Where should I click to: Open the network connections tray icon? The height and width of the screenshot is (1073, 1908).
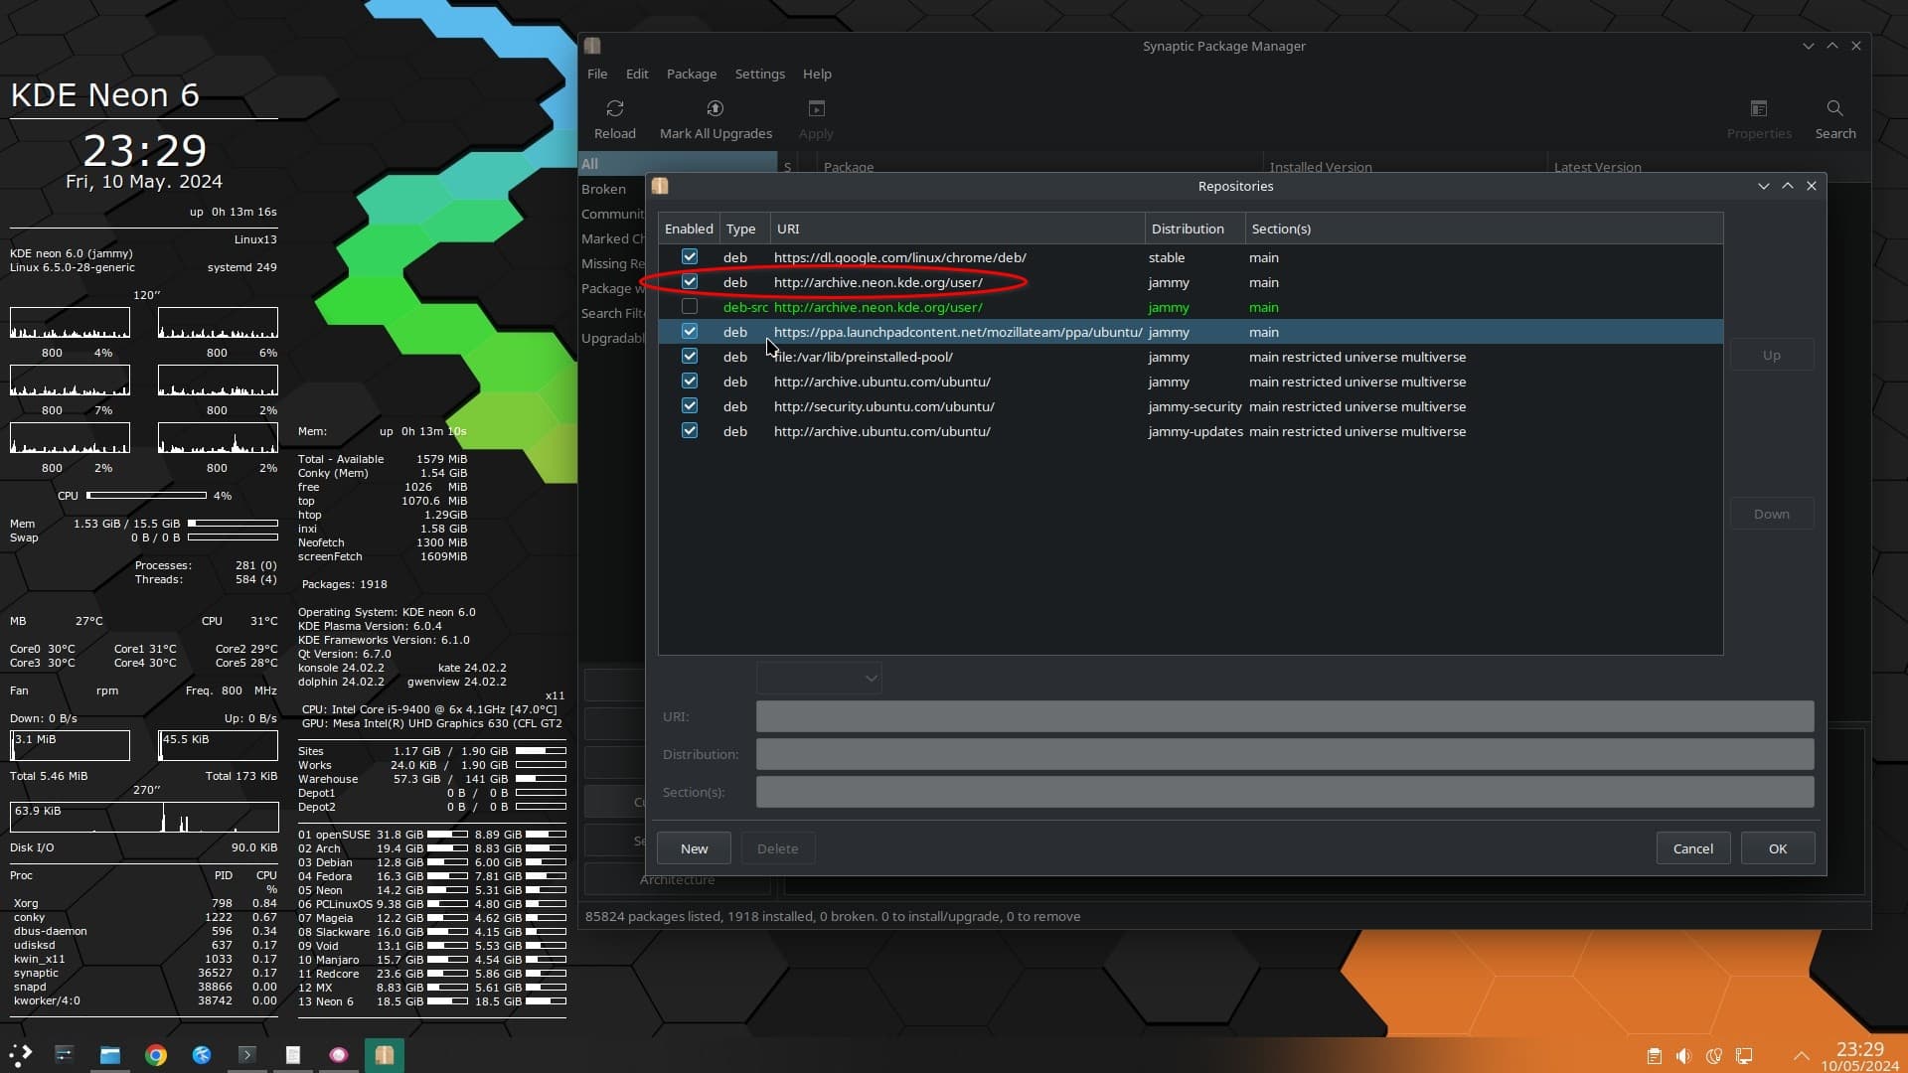point(1744,1055)
